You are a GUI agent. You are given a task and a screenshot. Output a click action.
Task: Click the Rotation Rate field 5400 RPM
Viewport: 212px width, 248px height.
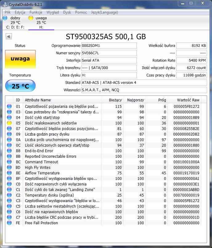[x=192, y=60]
